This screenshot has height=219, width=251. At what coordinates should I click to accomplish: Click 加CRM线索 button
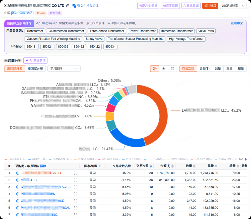point(230,6)
